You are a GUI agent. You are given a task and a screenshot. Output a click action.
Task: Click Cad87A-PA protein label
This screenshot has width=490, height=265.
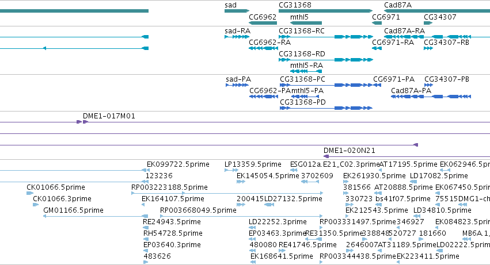(x=411, y=91)
